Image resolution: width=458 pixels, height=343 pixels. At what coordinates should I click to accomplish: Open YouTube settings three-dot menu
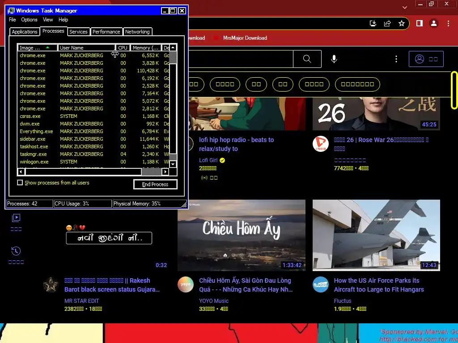click(396, 59)
